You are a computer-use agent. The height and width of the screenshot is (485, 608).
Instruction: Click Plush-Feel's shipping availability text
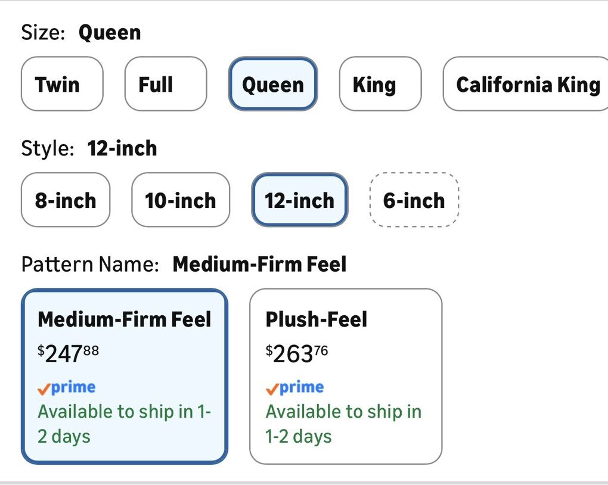pos(343,424)
